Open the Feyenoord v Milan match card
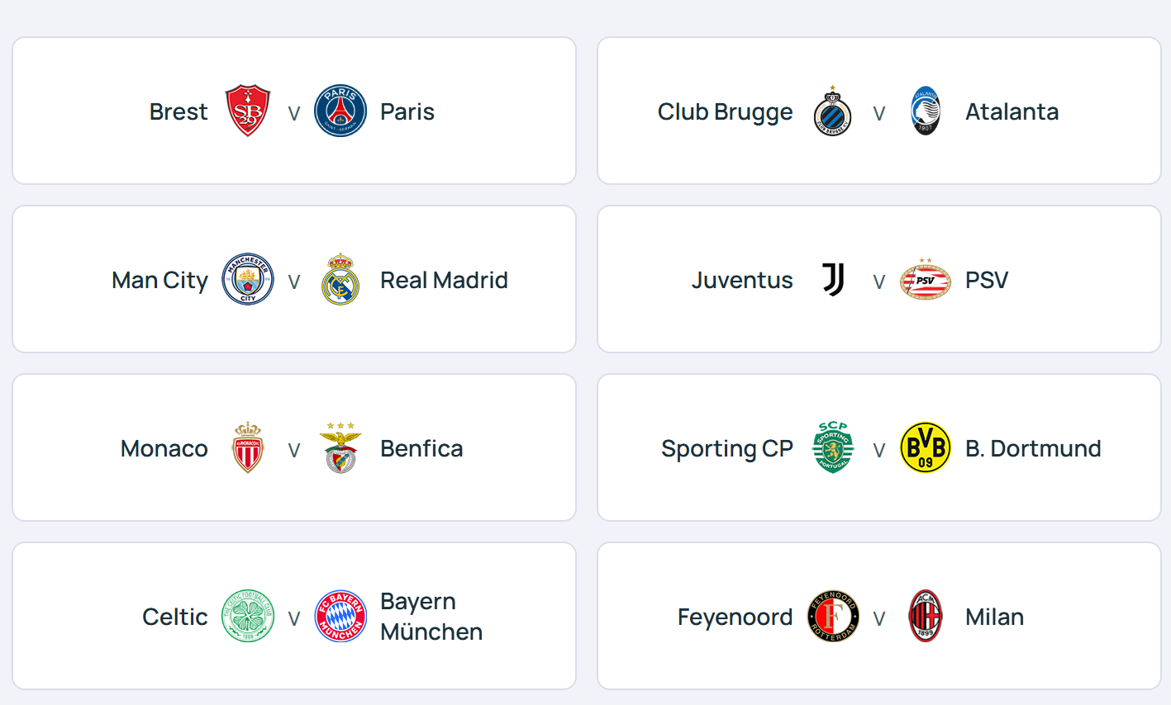Image resolution: width=1171 pixels, height=705 pixels. point(879,616)
